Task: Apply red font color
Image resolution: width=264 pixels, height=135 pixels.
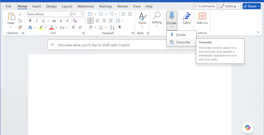Action: [x=52, y=27]
